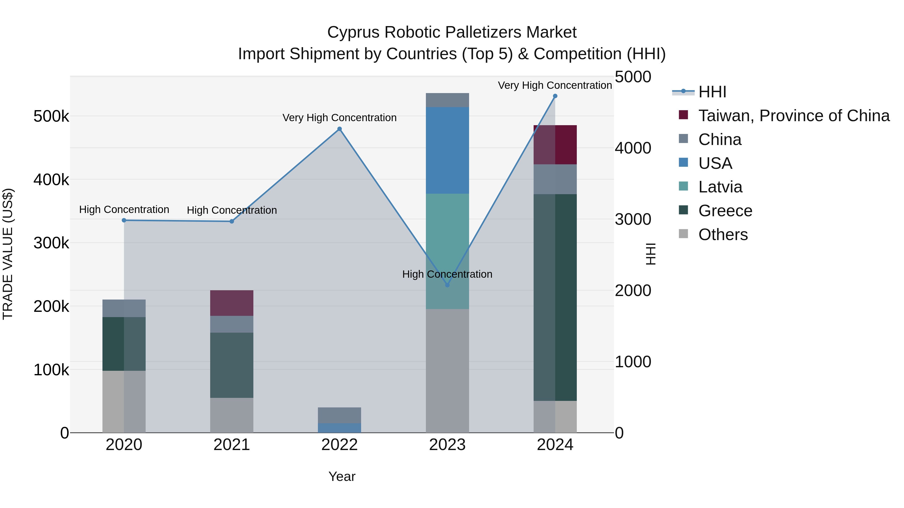This screenshot has width=904, height=508.
Task: Click the China segment of the 2020 bar
Action: point(124,309)
